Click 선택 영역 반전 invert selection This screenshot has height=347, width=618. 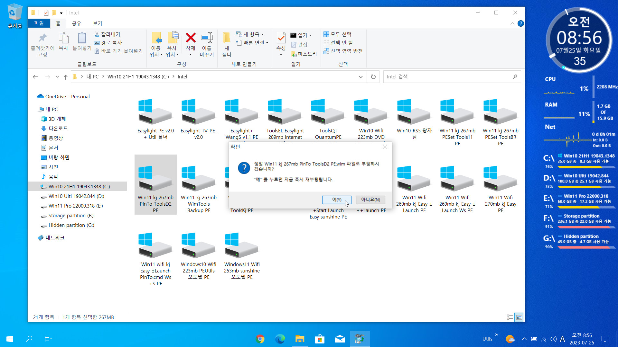coord(343,51)
